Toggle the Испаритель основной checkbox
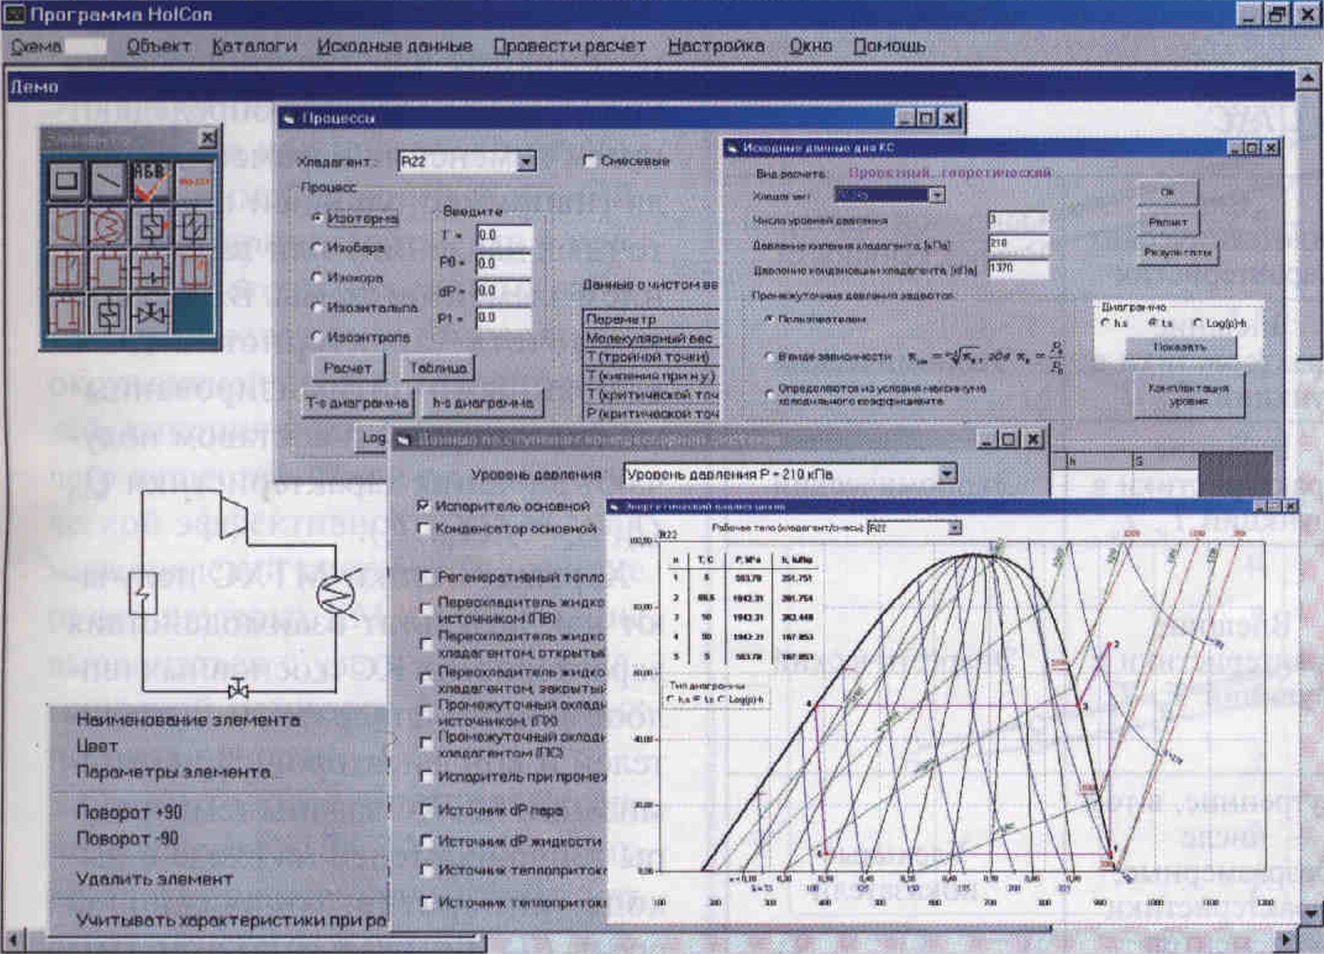 [x=423, y=506]
